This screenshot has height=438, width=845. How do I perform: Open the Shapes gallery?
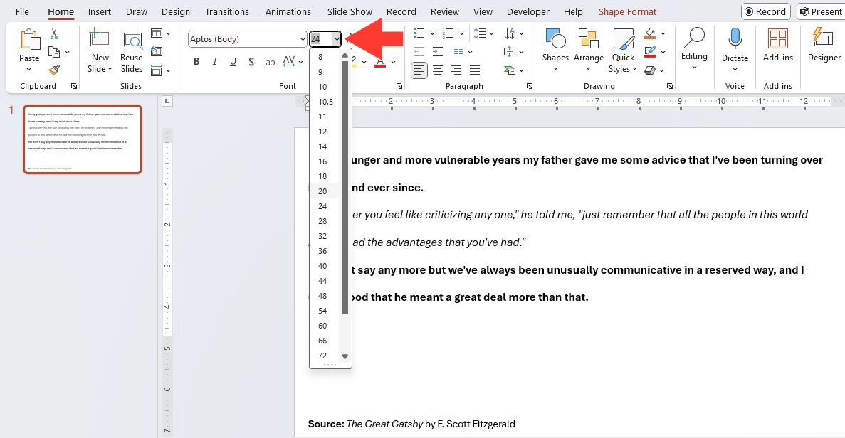pyautogui.click(x=555, y=50)
